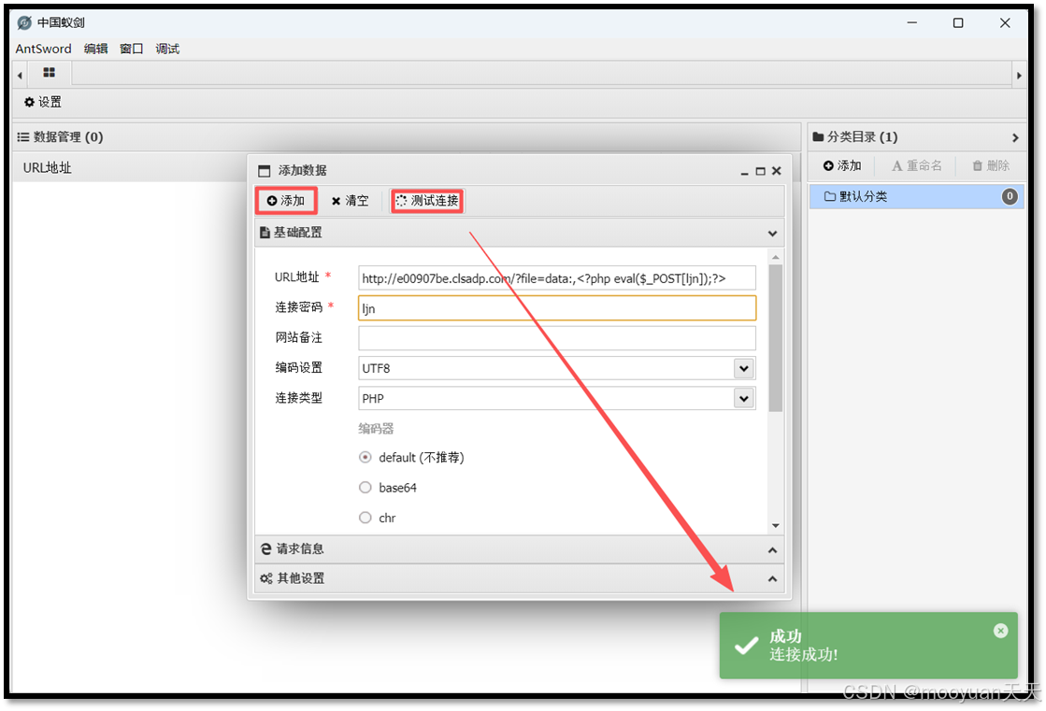Click the 基础配置 document icon
The width and height of the screenshot is (1046, 711).
coord(265,232)
